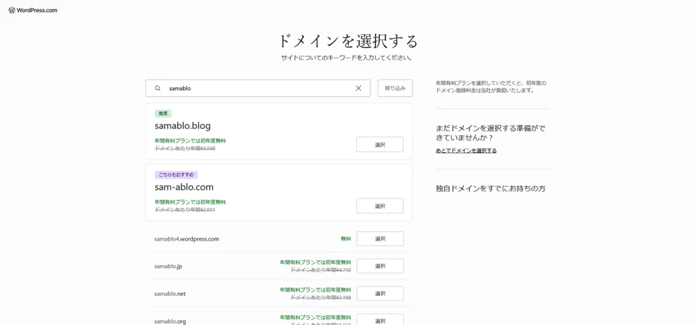Focus the domain keyword search field

pos(258,88)
